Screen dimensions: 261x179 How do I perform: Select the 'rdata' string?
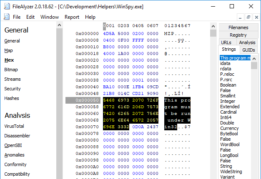point(226,69)
